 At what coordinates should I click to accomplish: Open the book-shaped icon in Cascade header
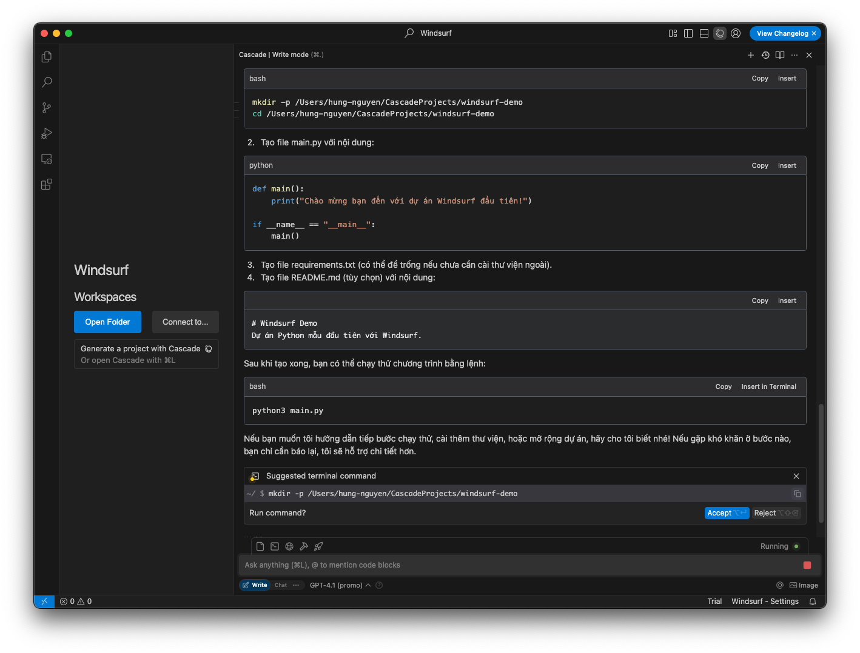(x=780, y=55)
